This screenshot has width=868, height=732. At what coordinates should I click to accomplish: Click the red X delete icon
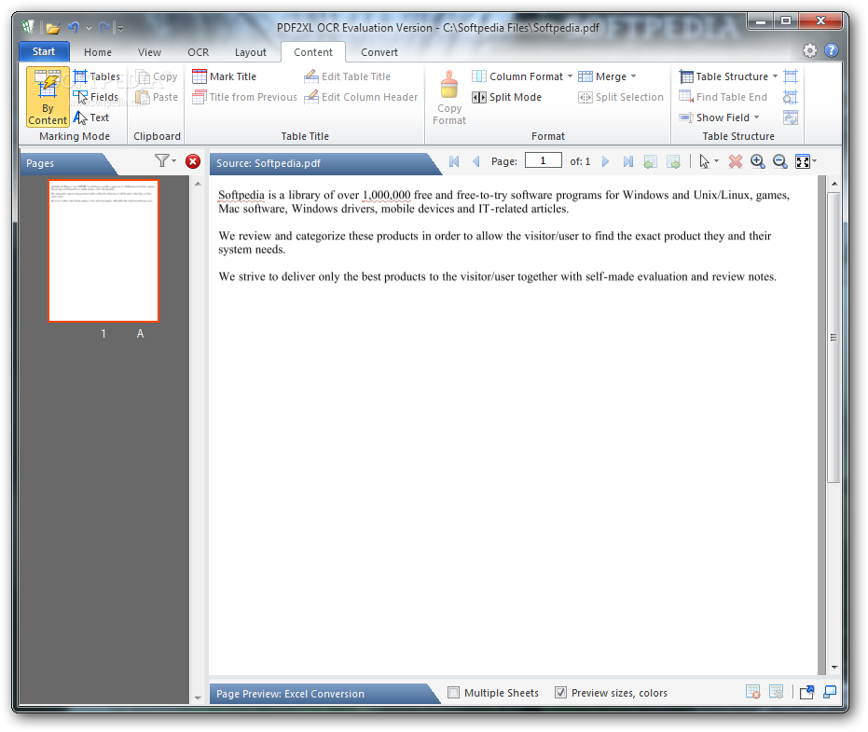pyautogui.click(x=735, y=161)
